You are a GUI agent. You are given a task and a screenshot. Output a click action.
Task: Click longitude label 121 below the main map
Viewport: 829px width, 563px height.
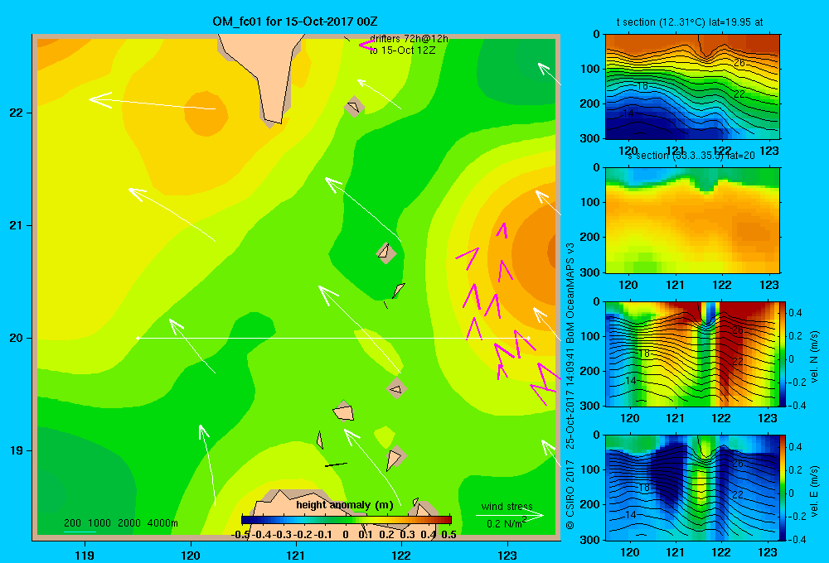(296, 555)
